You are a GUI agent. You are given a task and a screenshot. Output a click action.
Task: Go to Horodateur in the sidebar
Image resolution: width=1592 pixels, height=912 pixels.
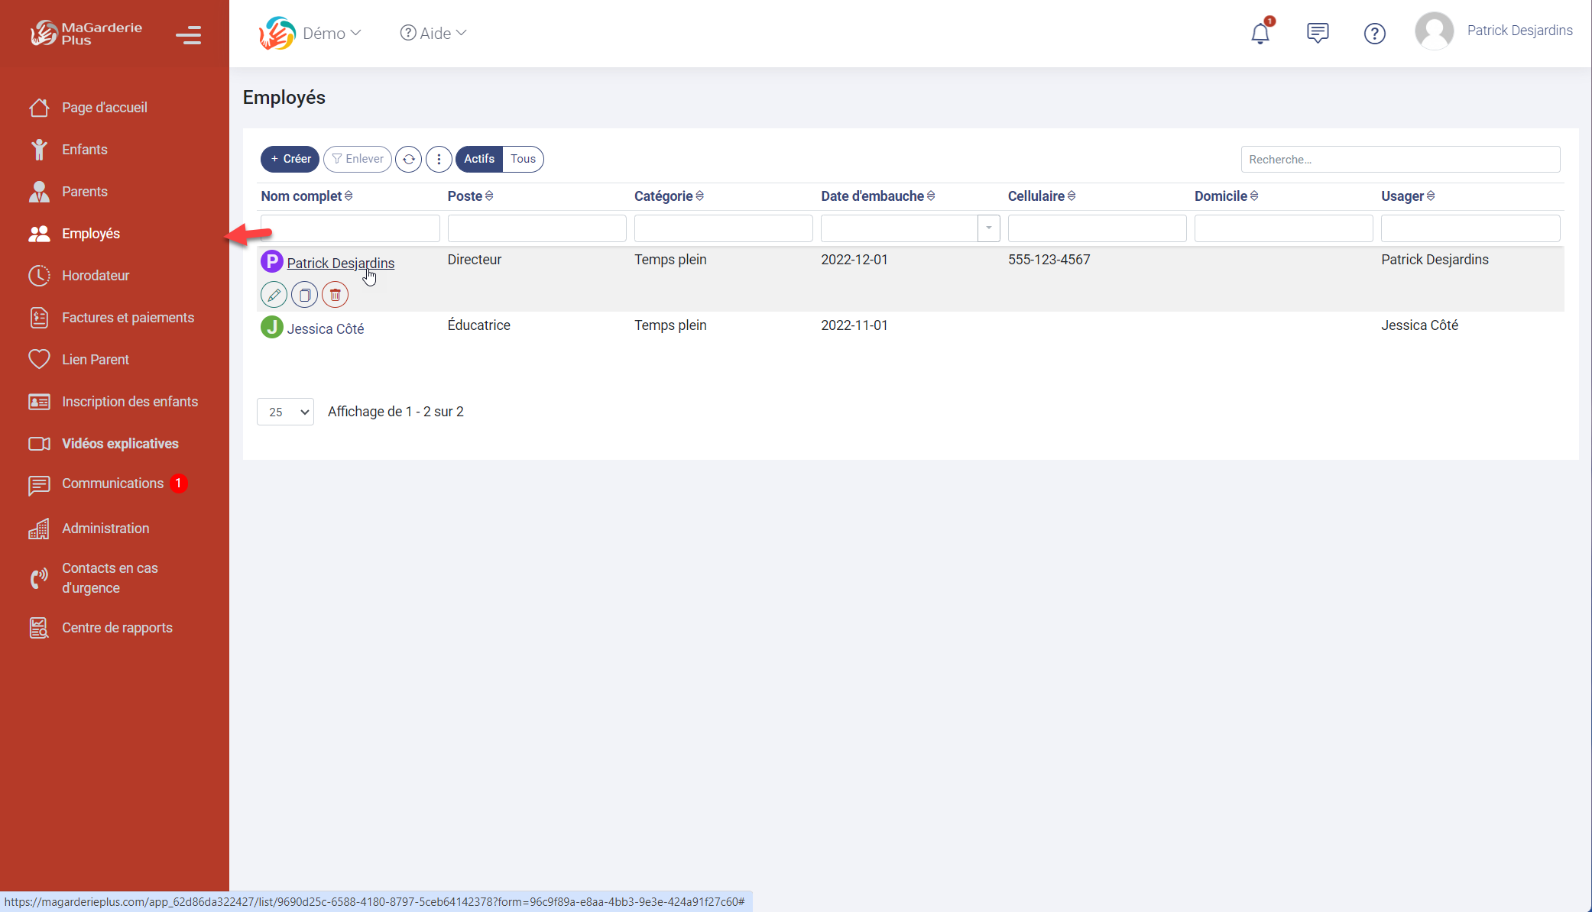(96, 276)
